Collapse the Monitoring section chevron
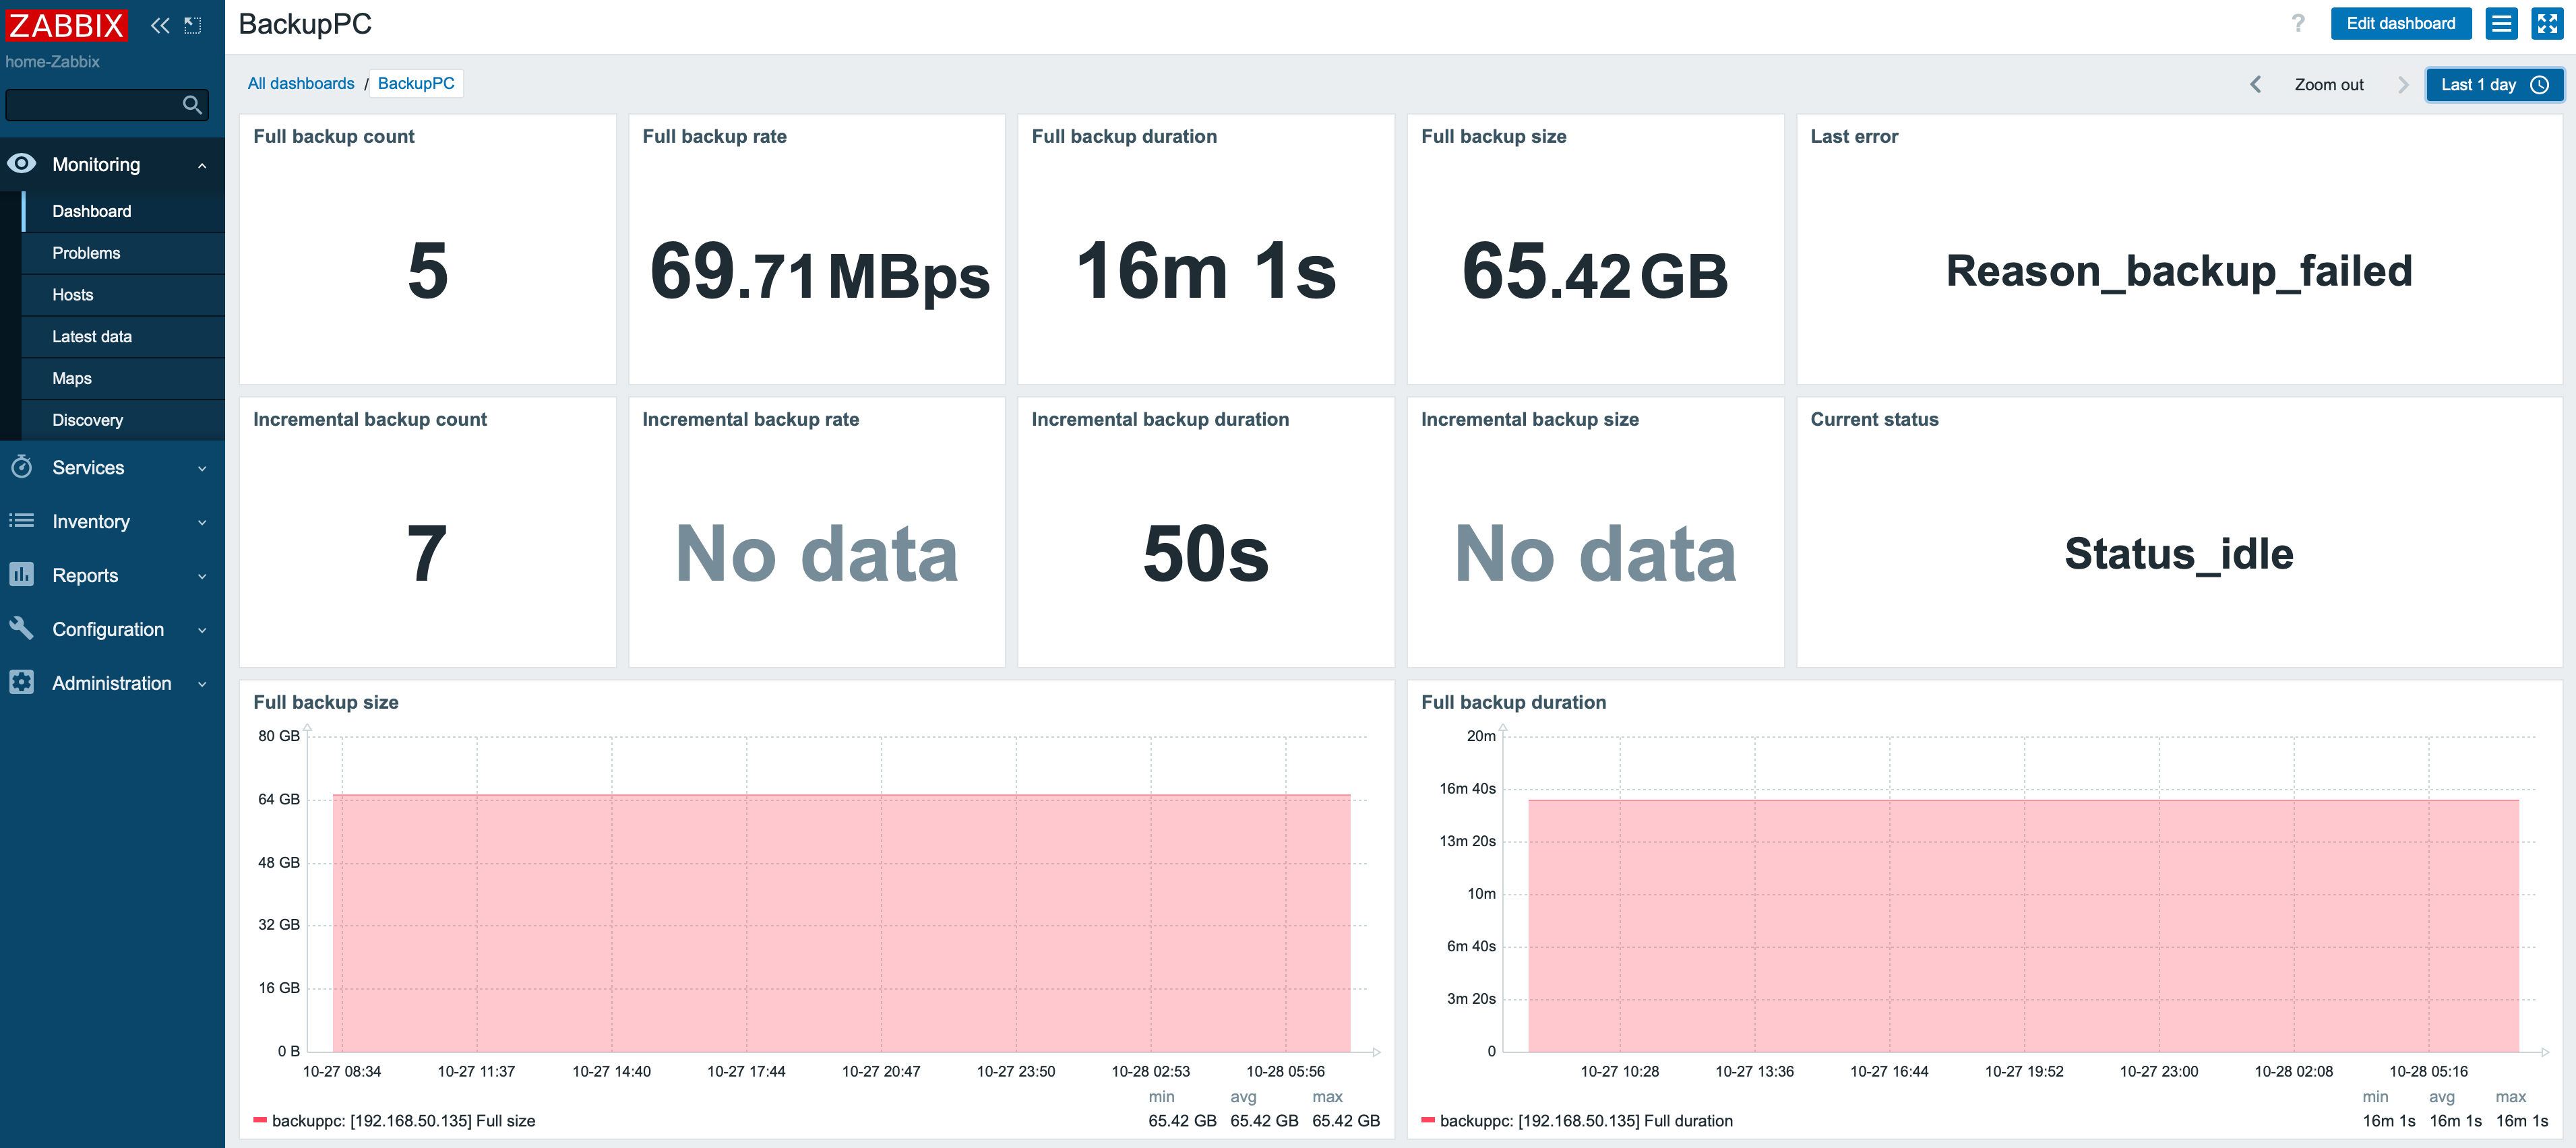The height and width of the screenshot is (1148, 2576). [203, 164]
